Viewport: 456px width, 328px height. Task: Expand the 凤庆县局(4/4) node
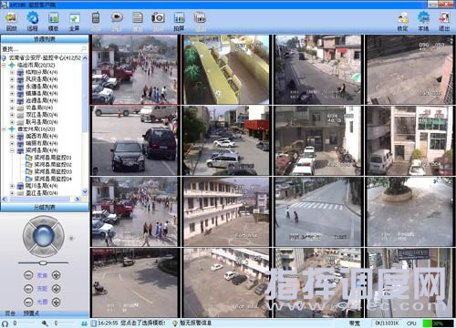[12, 79]
